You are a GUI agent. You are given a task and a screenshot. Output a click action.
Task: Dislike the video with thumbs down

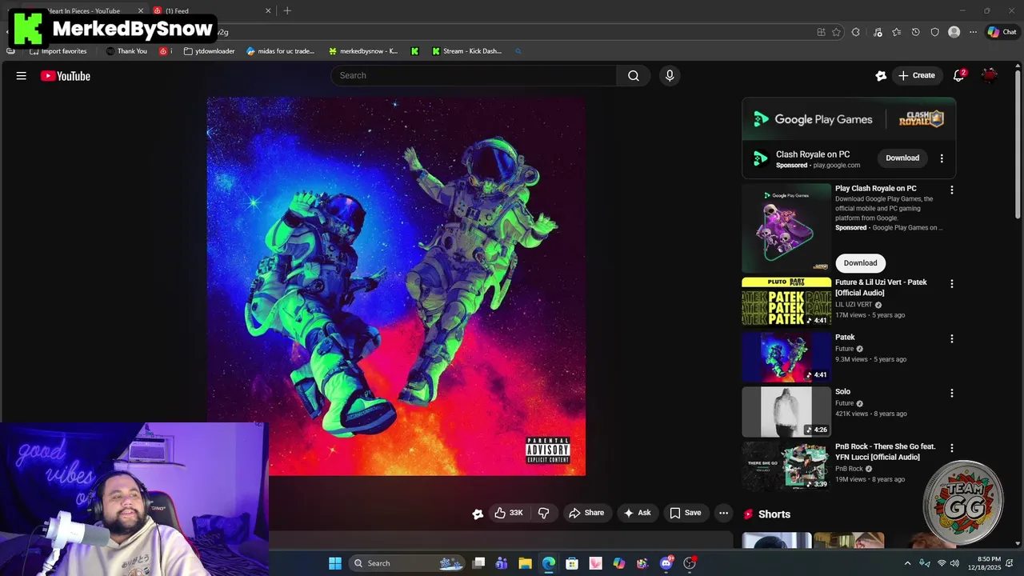click(x=543, y=513)
